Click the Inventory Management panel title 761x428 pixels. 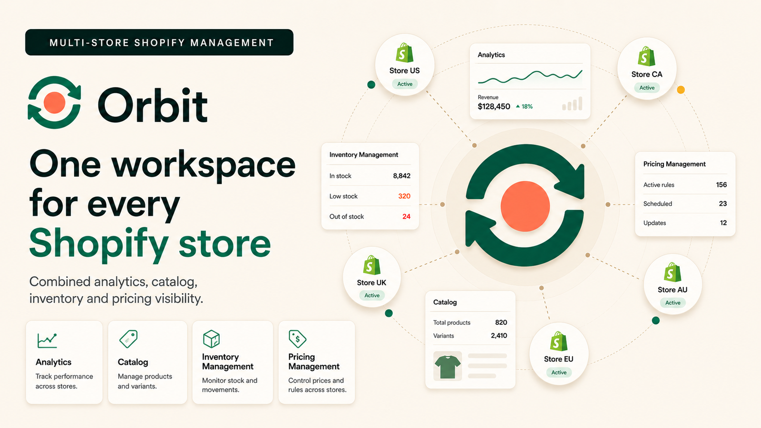click(x=364, y=155)
